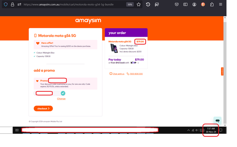Screen dimensions: 237x147
Task: Open the Zip info circle icon
Action: [x=138, y=63]
